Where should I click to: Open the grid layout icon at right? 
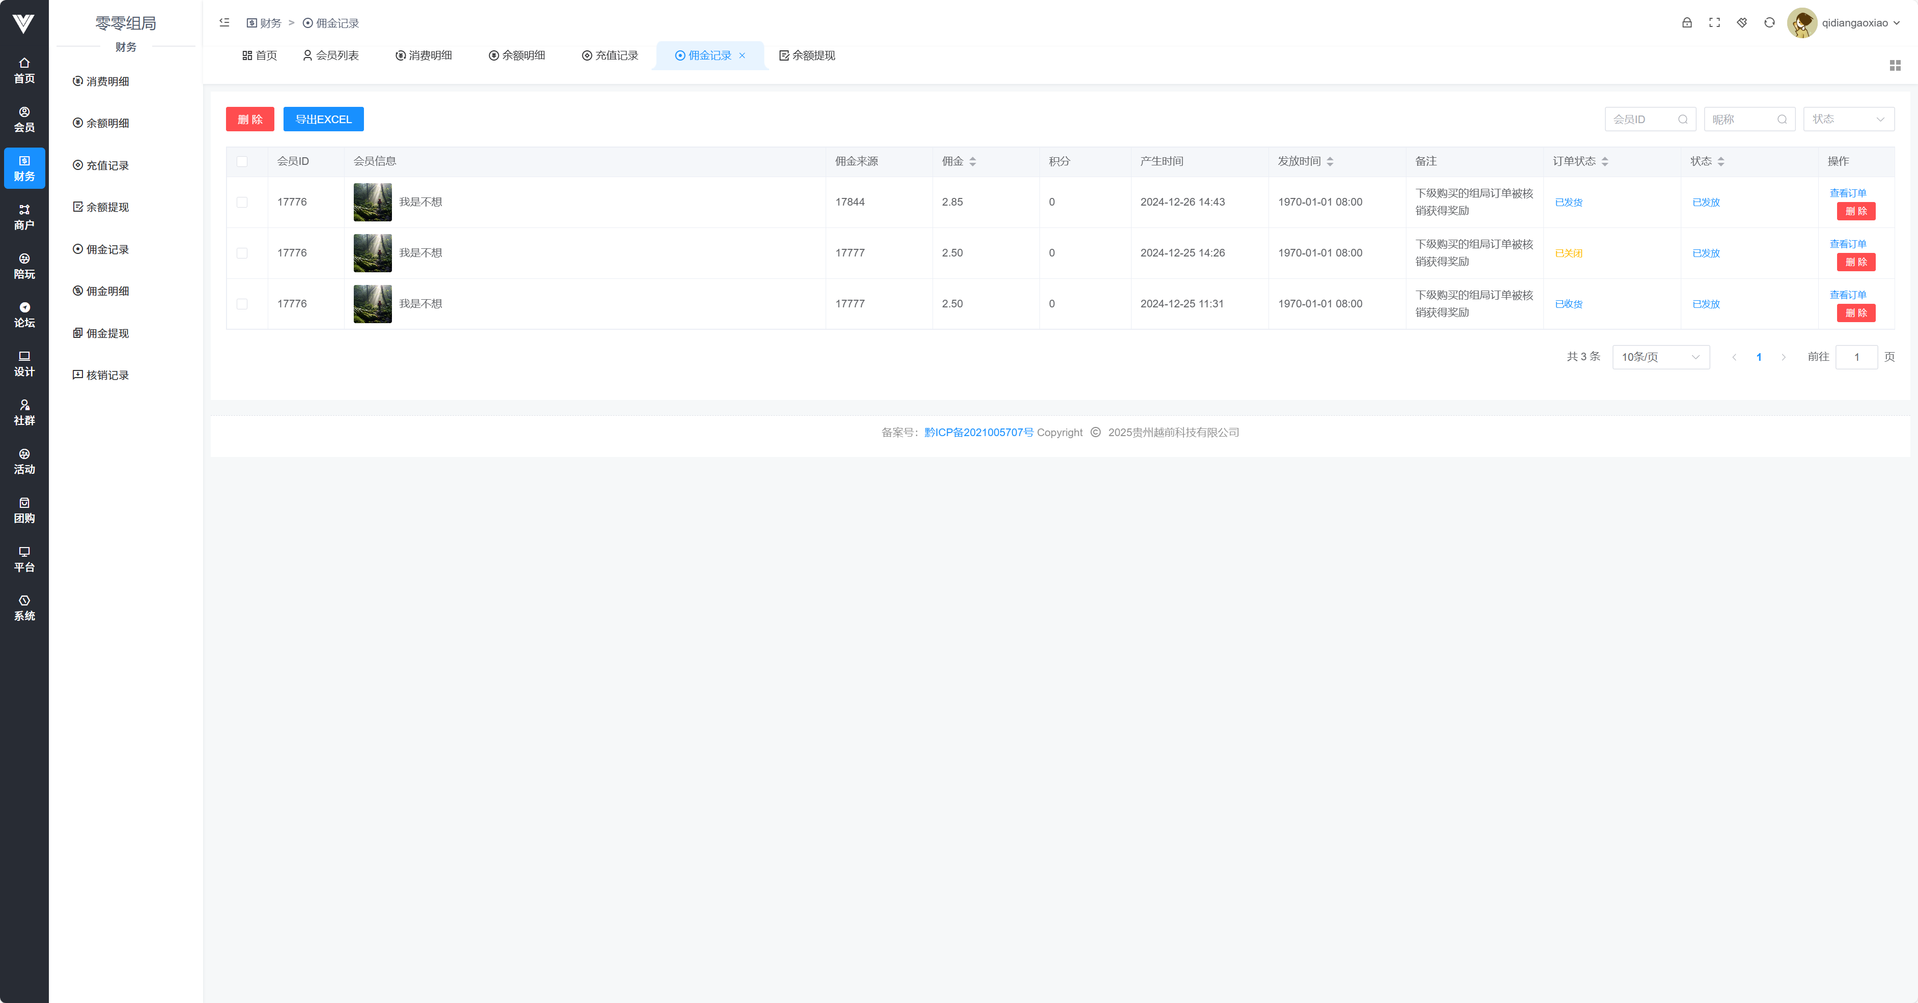[x=1895, y=66]
